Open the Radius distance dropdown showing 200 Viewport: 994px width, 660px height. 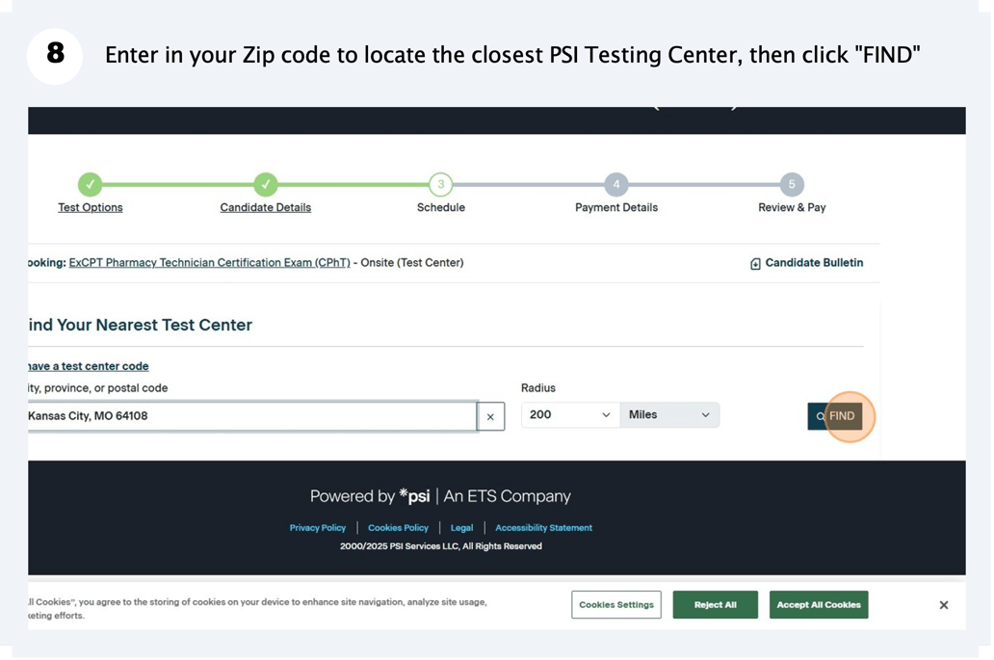(x=569, y=413)
